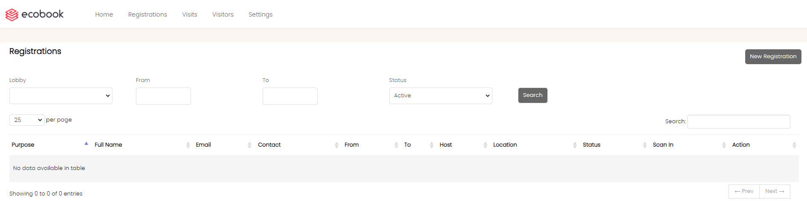The height and width of the screenshot is (201, 807).
Task: Open the Settings menu item
Action: tap(260, 14)
